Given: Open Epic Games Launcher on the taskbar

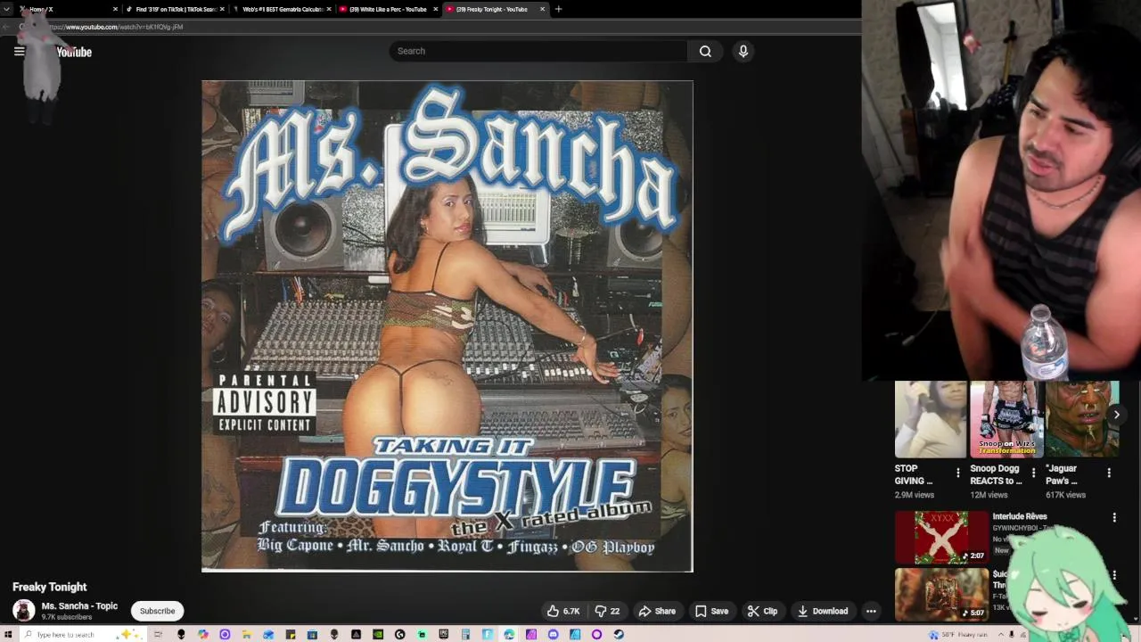Looking at the screenshot, I should (443, 634).
